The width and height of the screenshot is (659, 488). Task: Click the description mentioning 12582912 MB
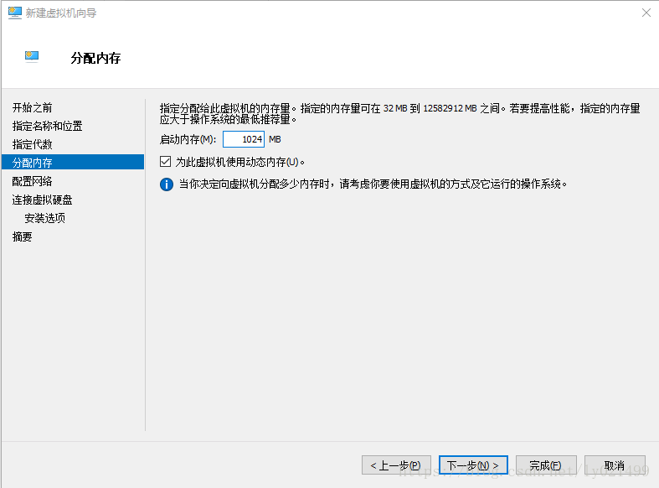tap(399, 114)
